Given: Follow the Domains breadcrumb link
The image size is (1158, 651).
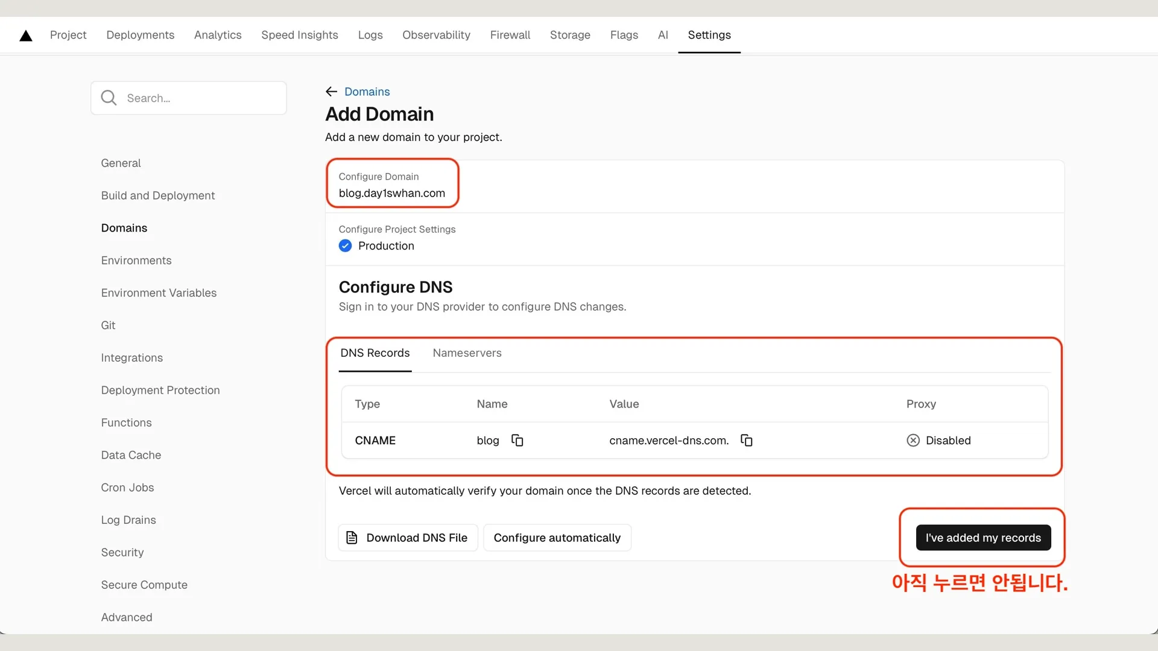Looking at the screenshot, I should (367, 92).
